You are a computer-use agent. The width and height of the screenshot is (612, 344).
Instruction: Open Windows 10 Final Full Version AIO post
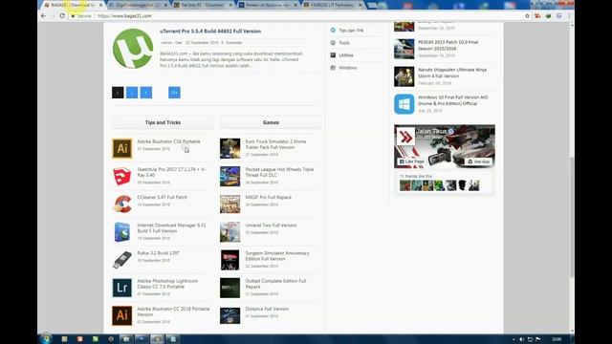coord(452,100)
